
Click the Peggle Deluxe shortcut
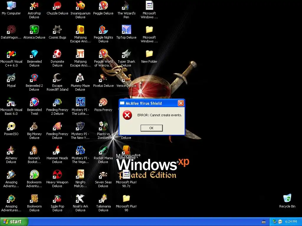[x=103, y=6]
